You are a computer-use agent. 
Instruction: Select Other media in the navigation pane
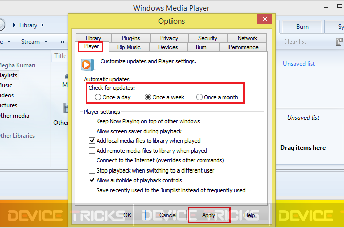[x=14, y=116]
